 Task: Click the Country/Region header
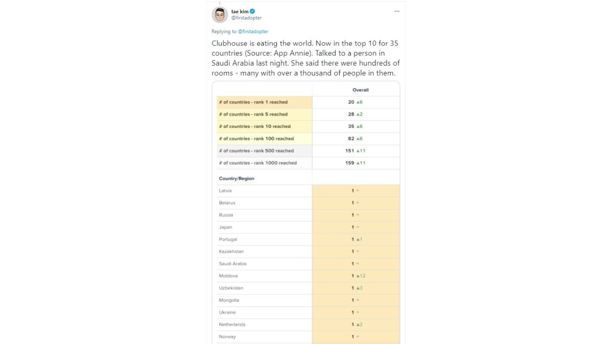click(x=237, y=178)
